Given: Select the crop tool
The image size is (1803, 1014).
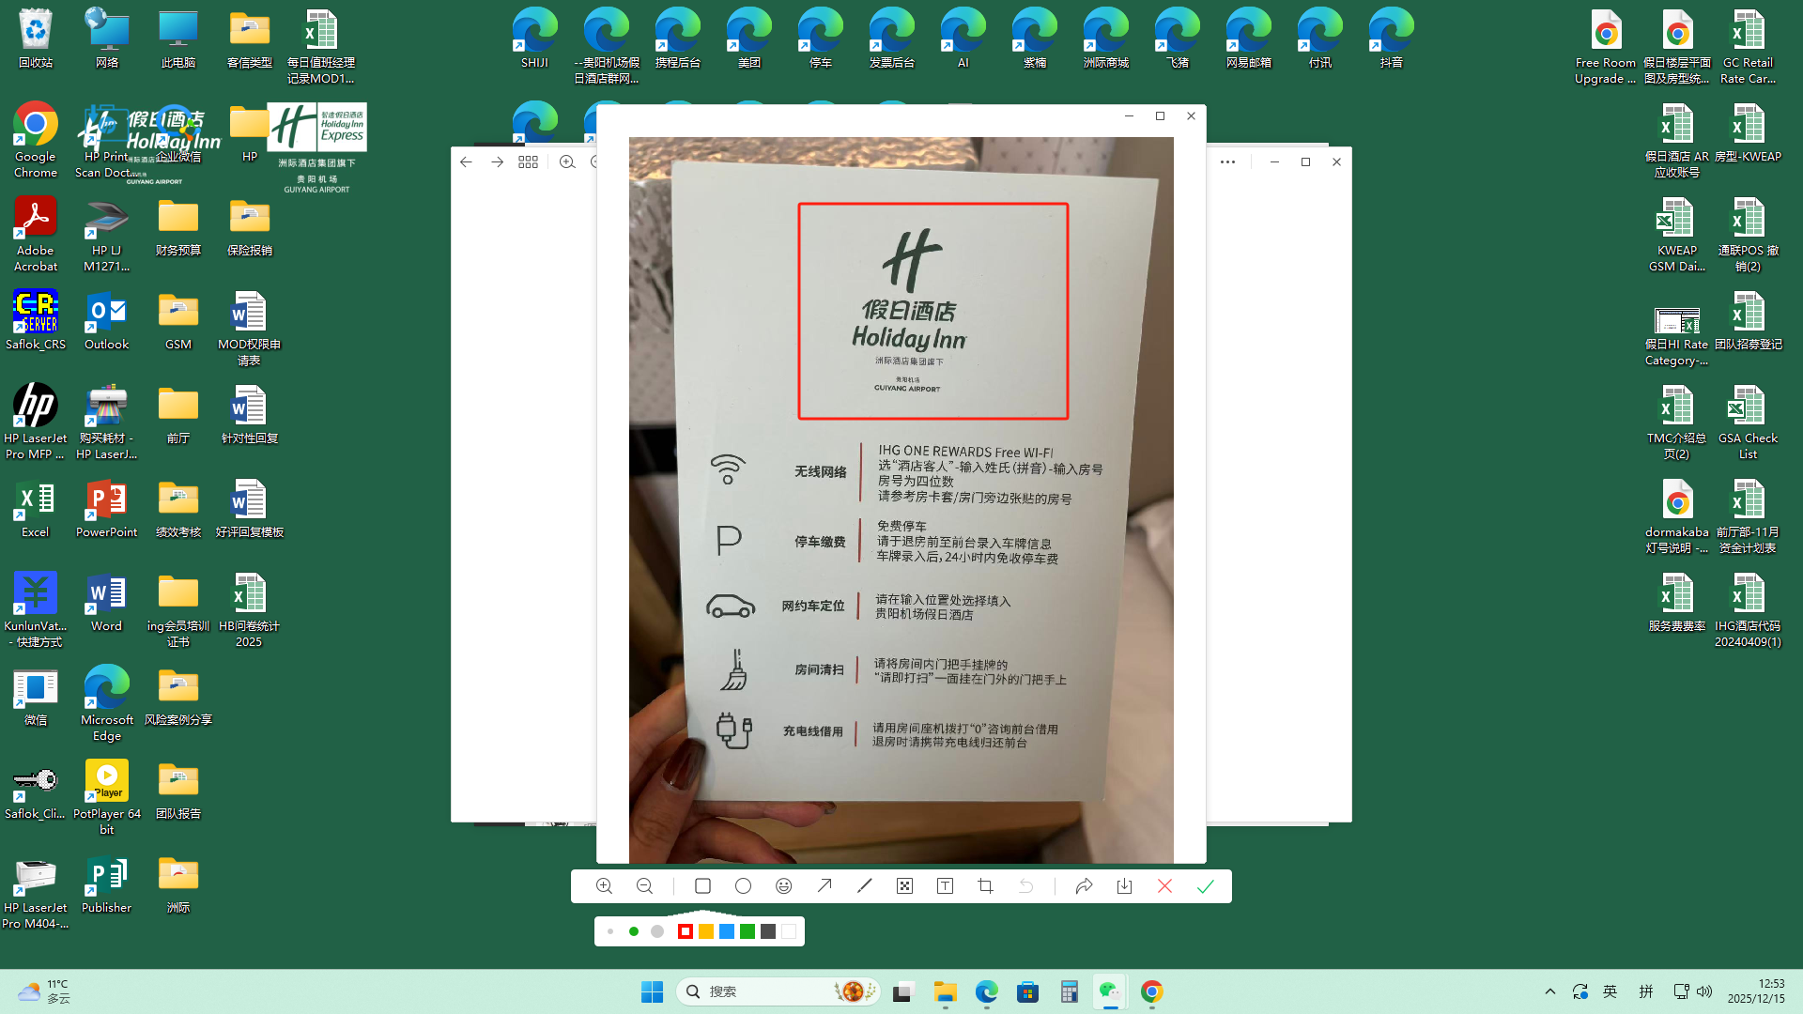Looking at the screenshot, I should click(x=985, y=886).
